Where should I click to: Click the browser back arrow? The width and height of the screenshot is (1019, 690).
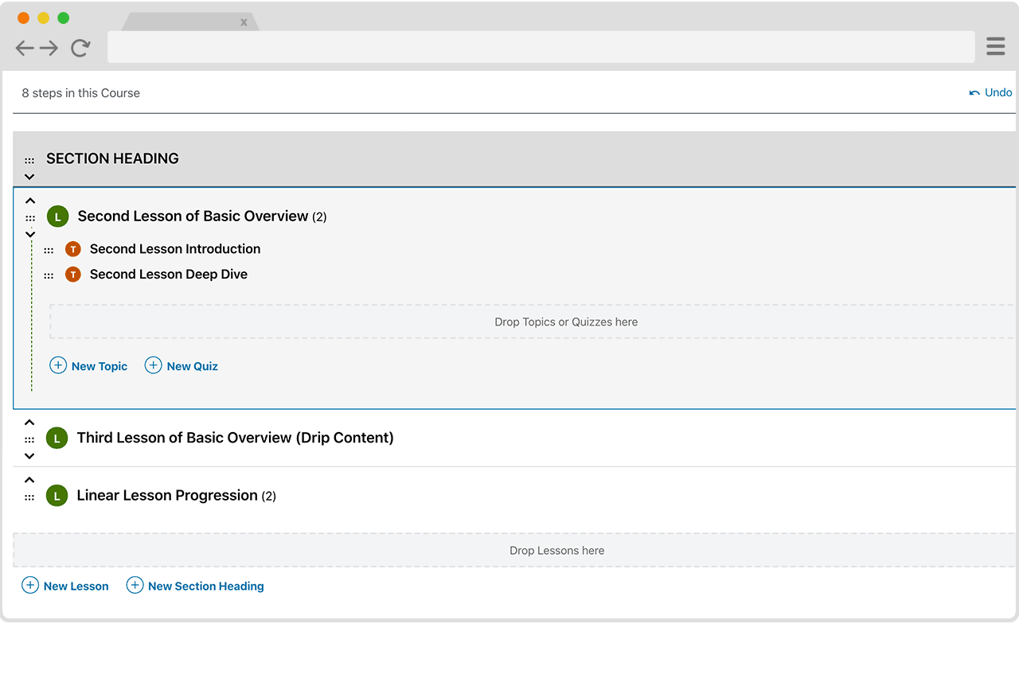[25, 49]
